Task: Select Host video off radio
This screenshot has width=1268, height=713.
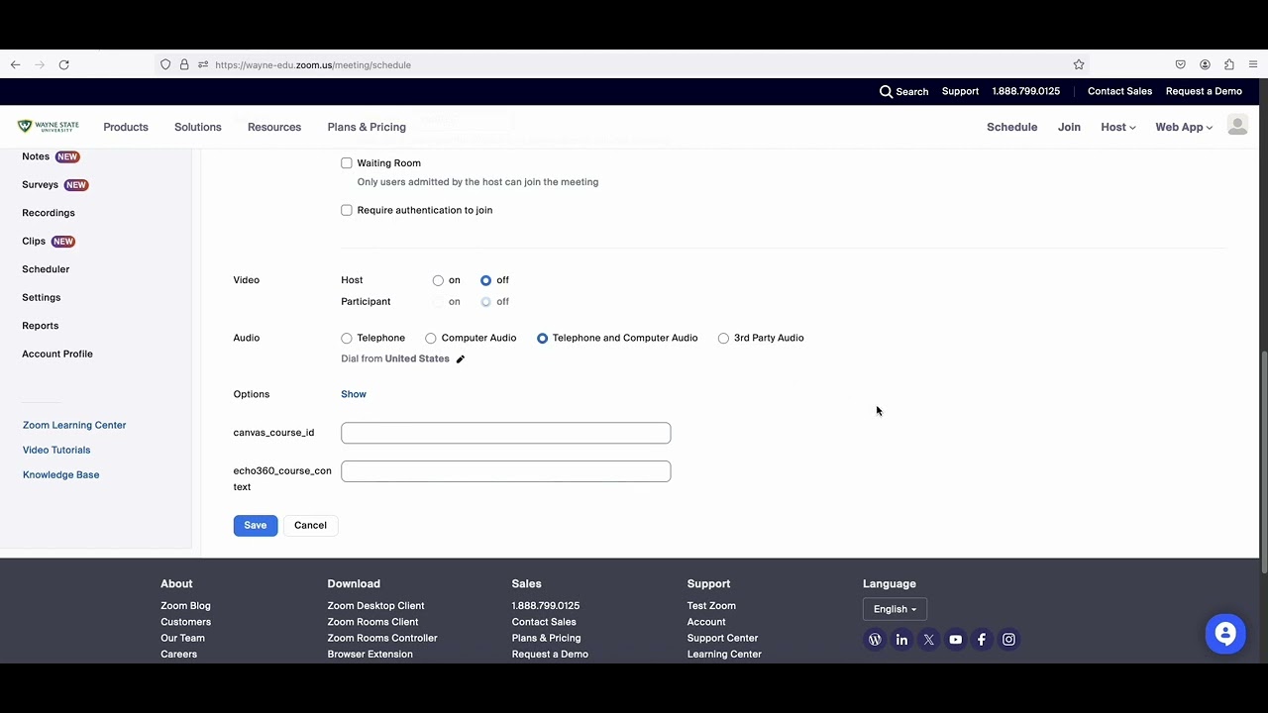Action: click(485, 280)
